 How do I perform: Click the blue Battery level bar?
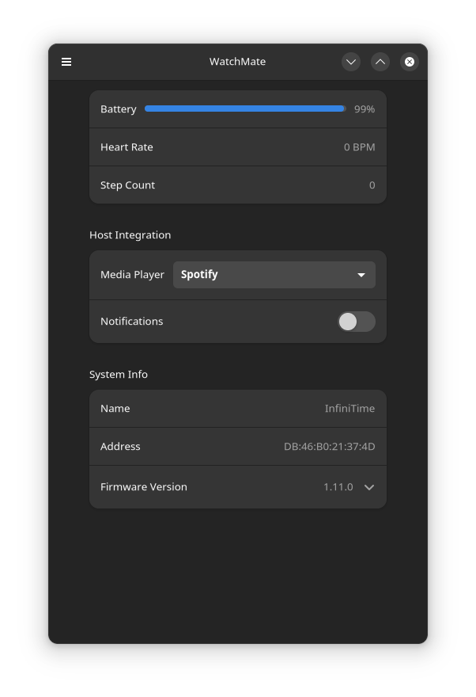pos(244,109)
